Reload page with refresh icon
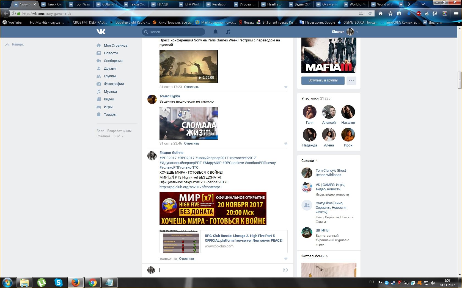The height and width of the screenshot is (288, 462). (x=370, y=13)
